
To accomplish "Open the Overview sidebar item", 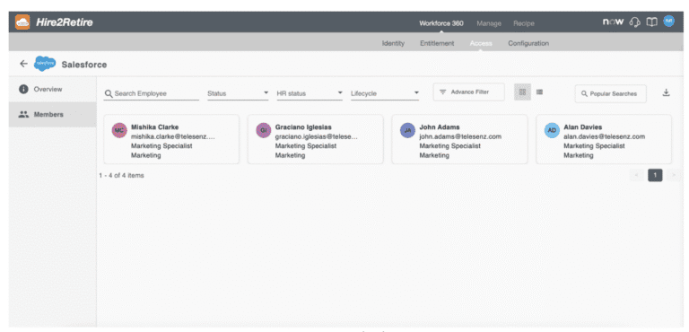I will pyautogui.click(x=53, y=89).
